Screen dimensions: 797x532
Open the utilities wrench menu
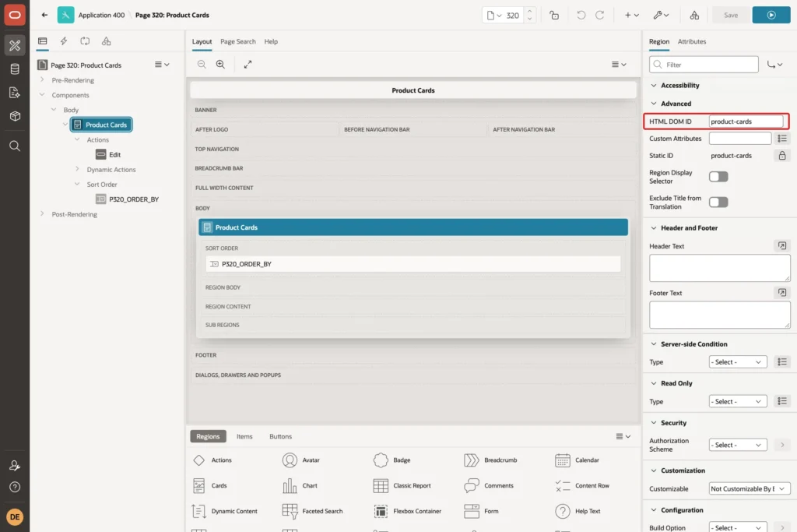point(661,16)
